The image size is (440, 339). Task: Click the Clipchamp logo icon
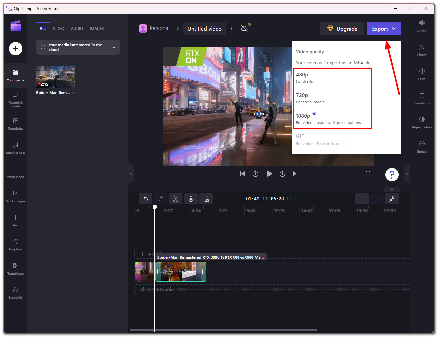point(15,26)
